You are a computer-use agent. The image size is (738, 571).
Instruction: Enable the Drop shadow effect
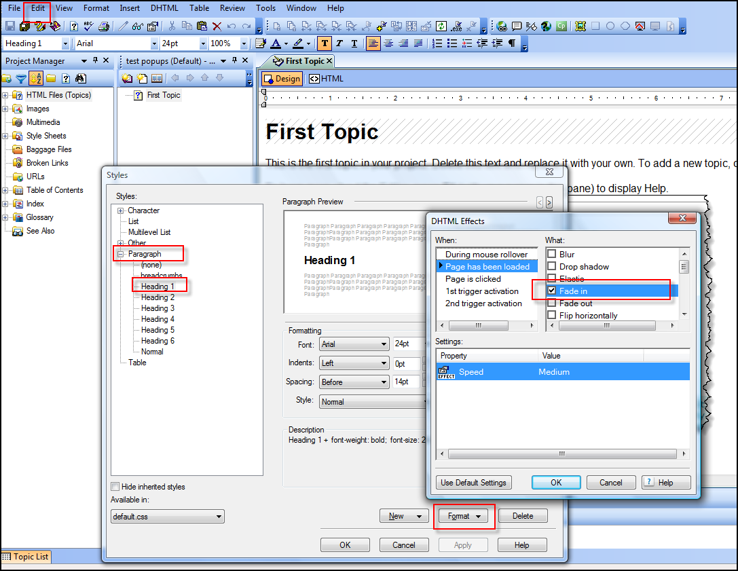[x=552, y=266]
